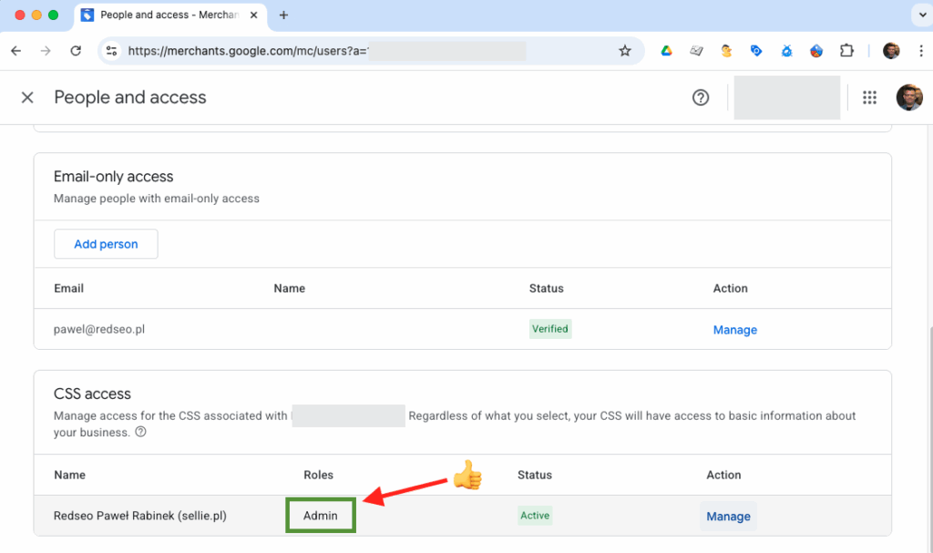
Task: Open the Google apps grid icon
Action: pyautogui.click(x=869, y=97)
